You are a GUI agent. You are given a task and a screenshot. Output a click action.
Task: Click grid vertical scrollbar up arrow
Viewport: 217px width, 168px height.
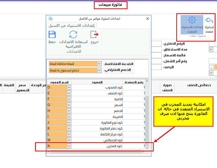click(147, 81)
